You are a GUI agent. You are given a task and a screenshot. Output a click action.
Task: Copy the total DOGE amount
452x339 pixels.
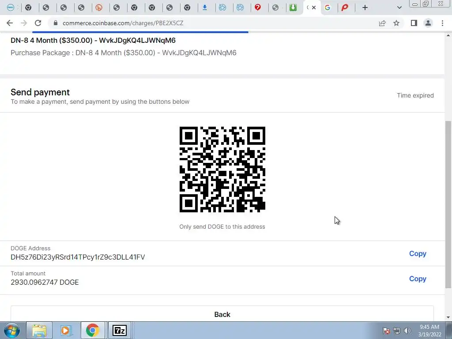click(x=418, y=279)
